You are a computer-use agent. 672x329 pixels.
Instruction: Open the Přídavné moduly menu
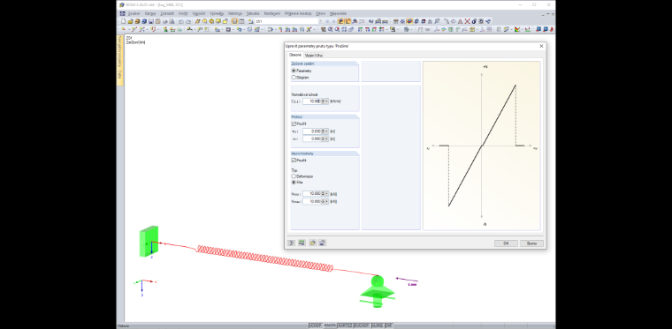pos(298,13)
